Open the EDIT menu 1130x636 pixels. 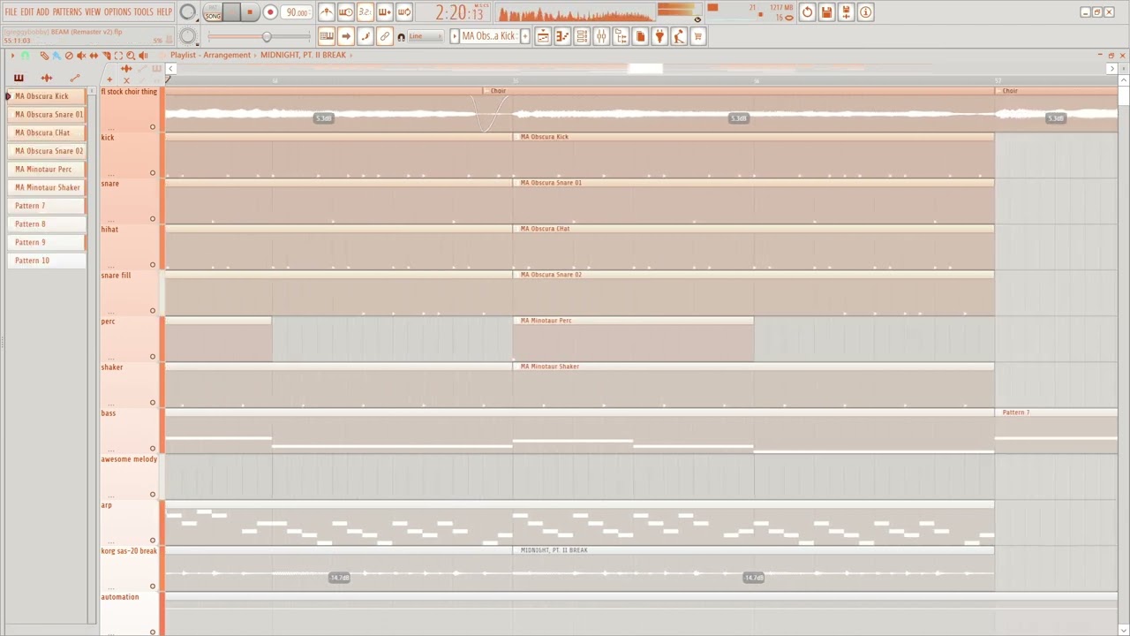click(x=27, y=12)
